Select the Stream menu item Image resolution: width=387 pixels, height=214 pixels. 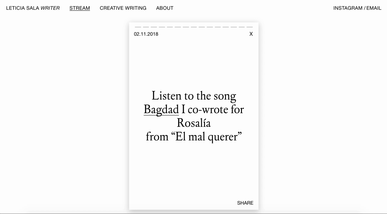pyautogui.click(x=80, y=8)
